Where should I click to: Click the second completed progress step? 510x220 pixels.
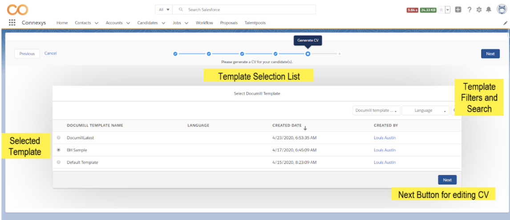(x=209, y=54)
